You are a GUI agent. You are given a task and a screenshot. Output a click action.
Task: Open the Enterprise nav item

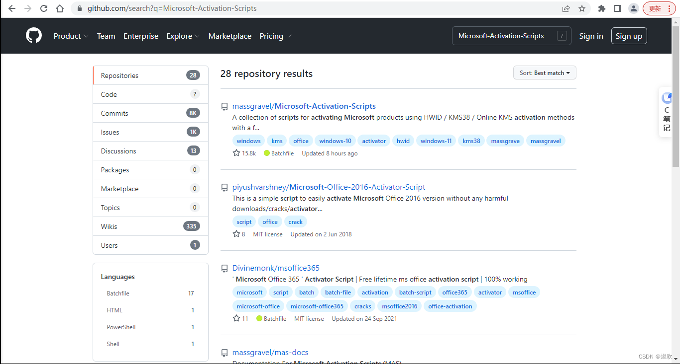141,36
